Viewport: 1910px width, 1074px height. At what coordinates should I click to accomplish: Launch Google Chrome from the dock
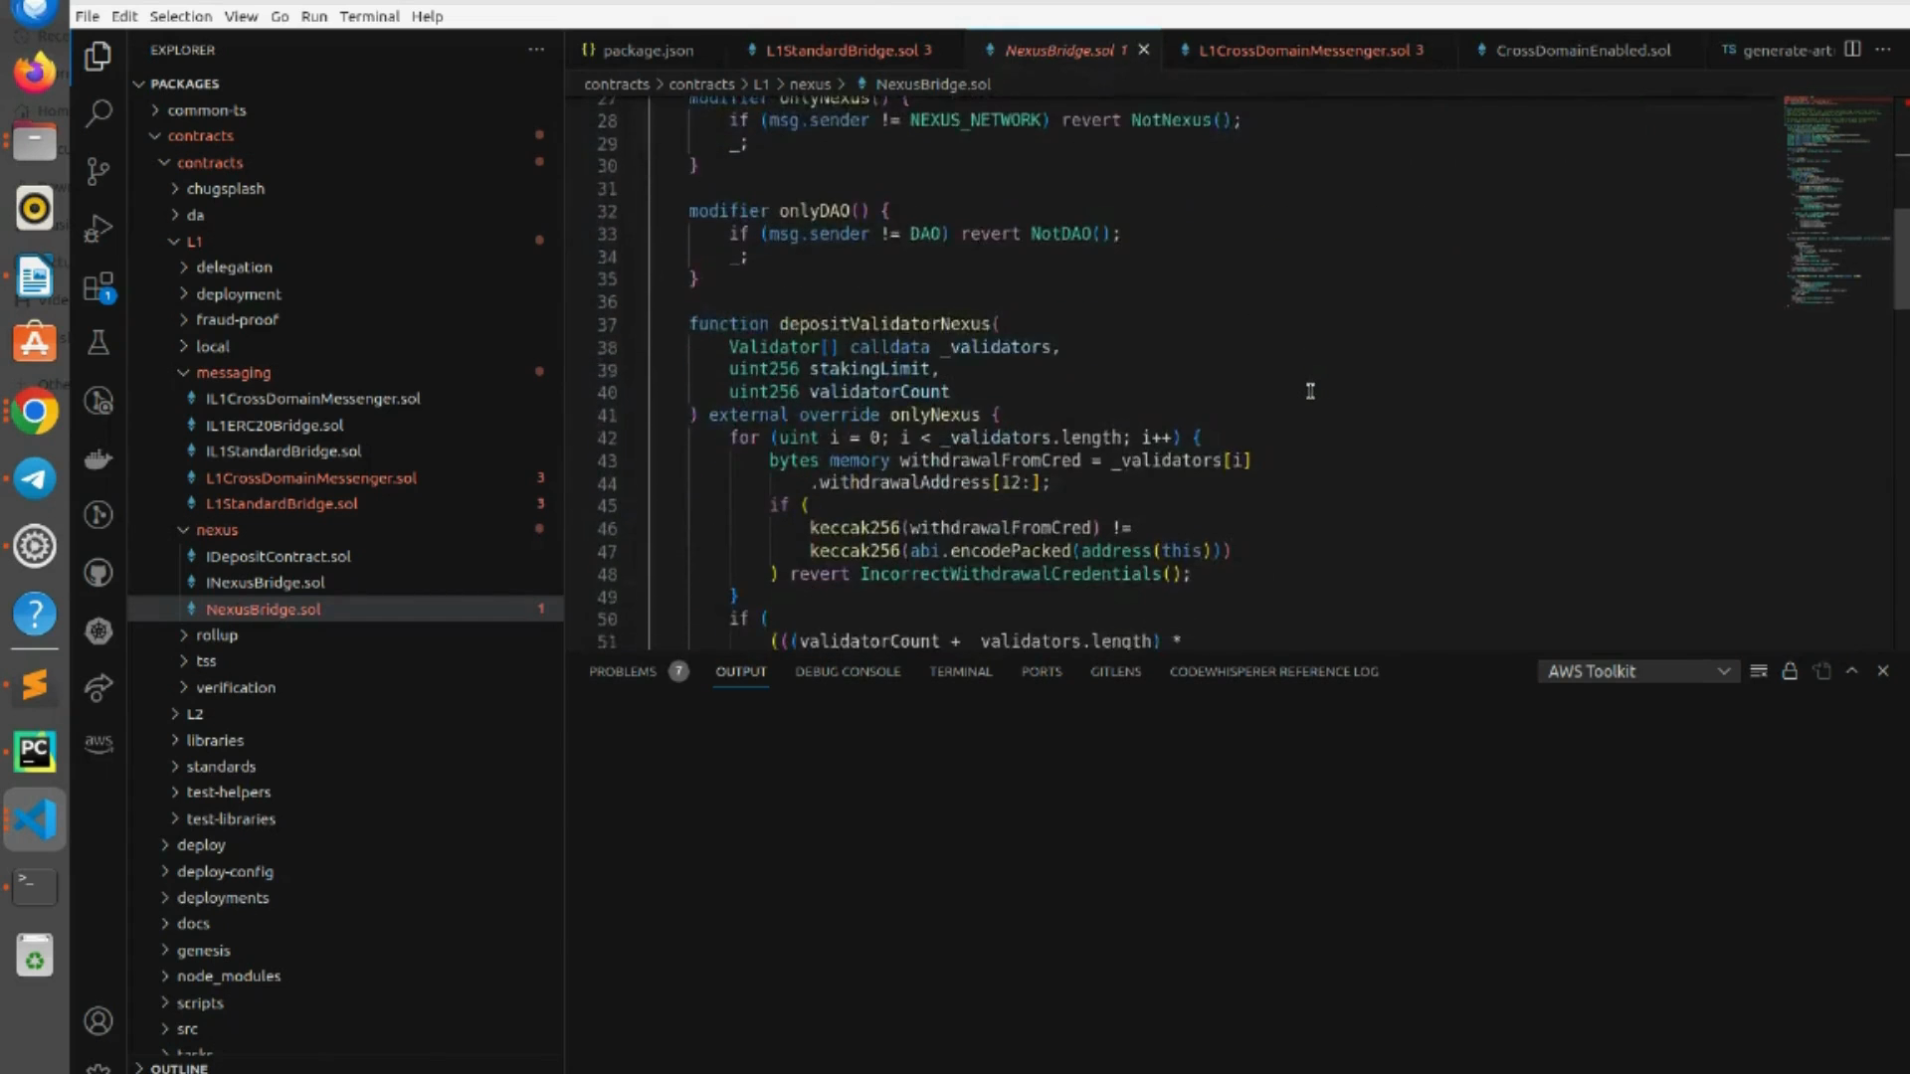[x=35, y=412]
